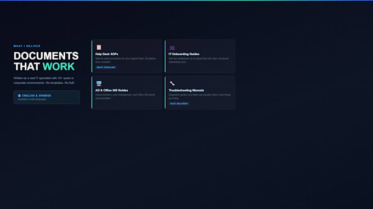Click the Troubleshooting Manuals description text
373x209 pixels.
200,96
